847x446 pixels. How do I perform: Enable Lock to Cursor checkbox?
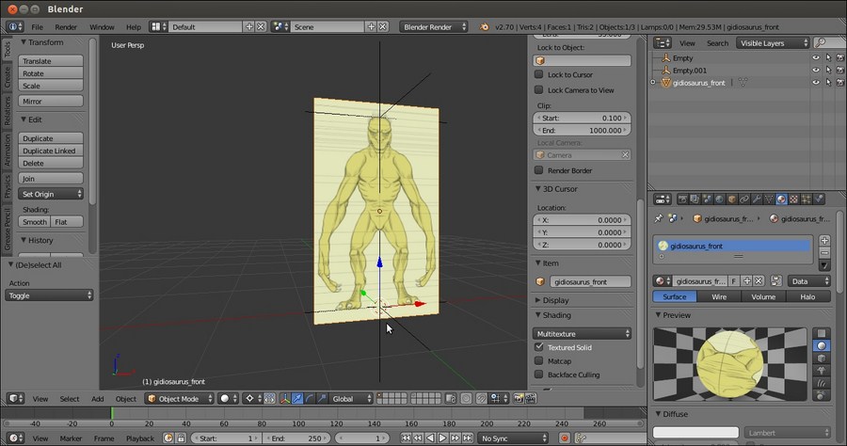click(x=539, y=74)
